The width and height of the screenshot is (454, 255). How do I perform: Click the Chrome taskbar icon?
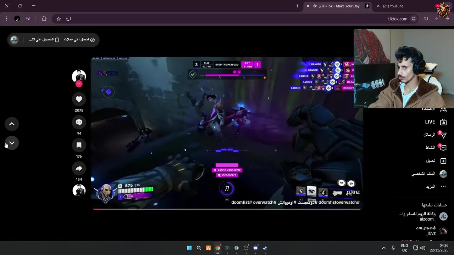[218, 248]
